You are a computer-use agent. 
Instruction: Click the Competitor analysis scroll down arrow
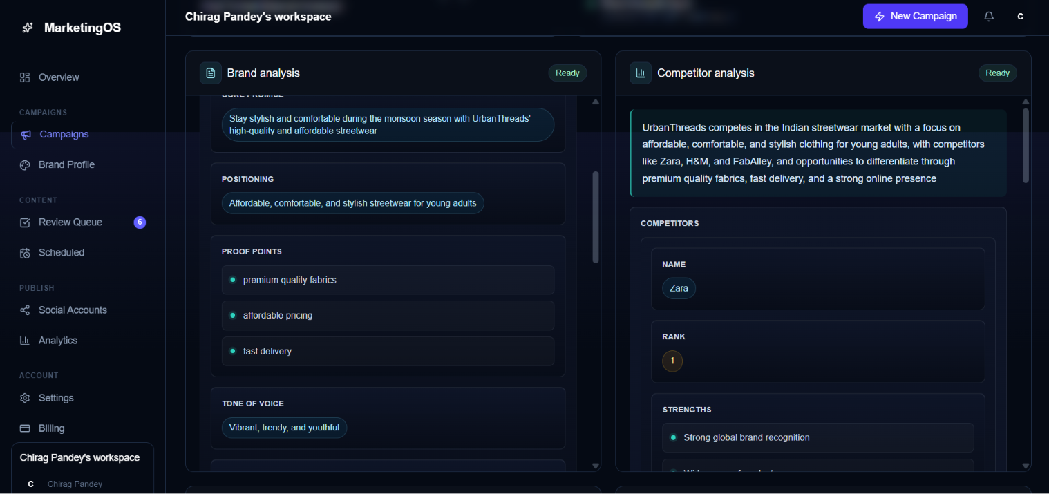click(x=1026, y=466)
